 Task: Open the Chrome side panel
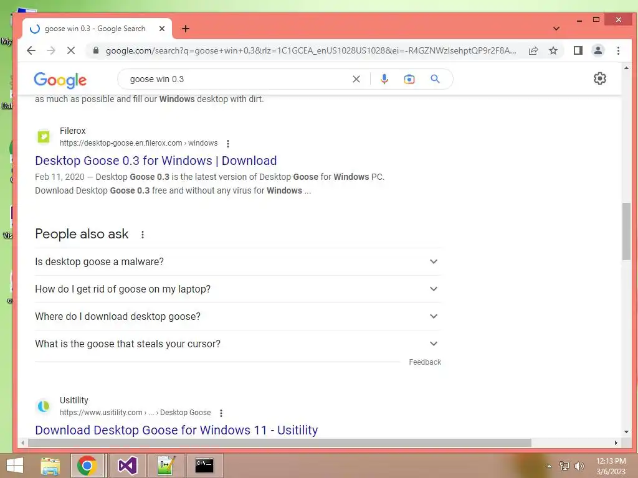click(x=578, y=50)
